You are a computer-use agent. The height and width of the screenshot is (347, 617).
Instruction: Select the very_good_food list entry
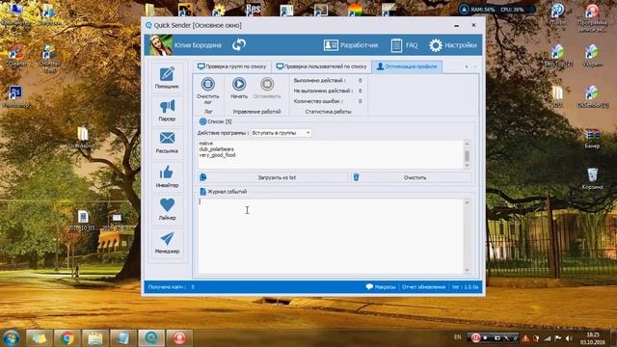point(217,155)
